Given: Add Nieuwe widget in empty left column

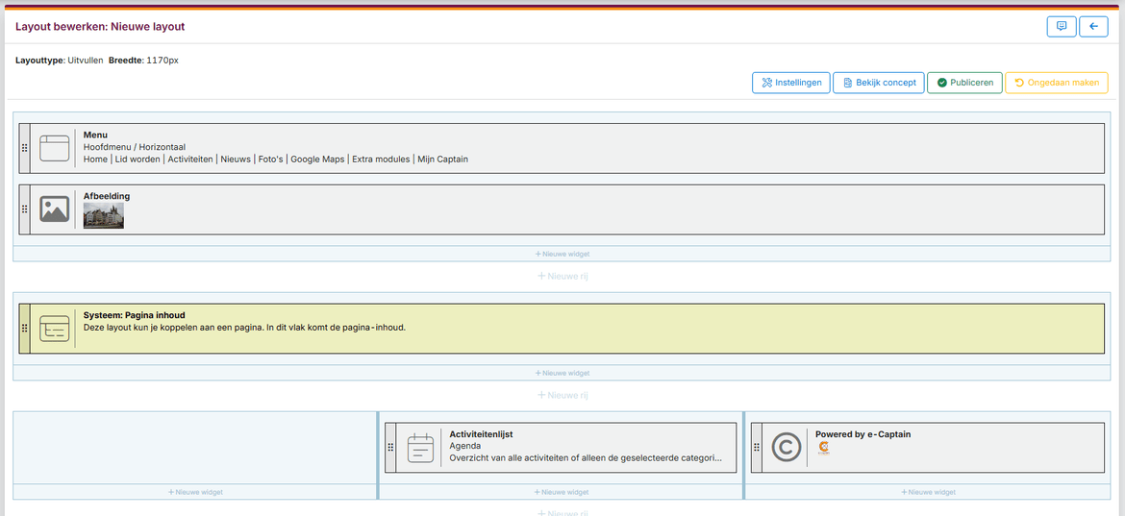Looking at the screenshot, I should coord(195,492).
